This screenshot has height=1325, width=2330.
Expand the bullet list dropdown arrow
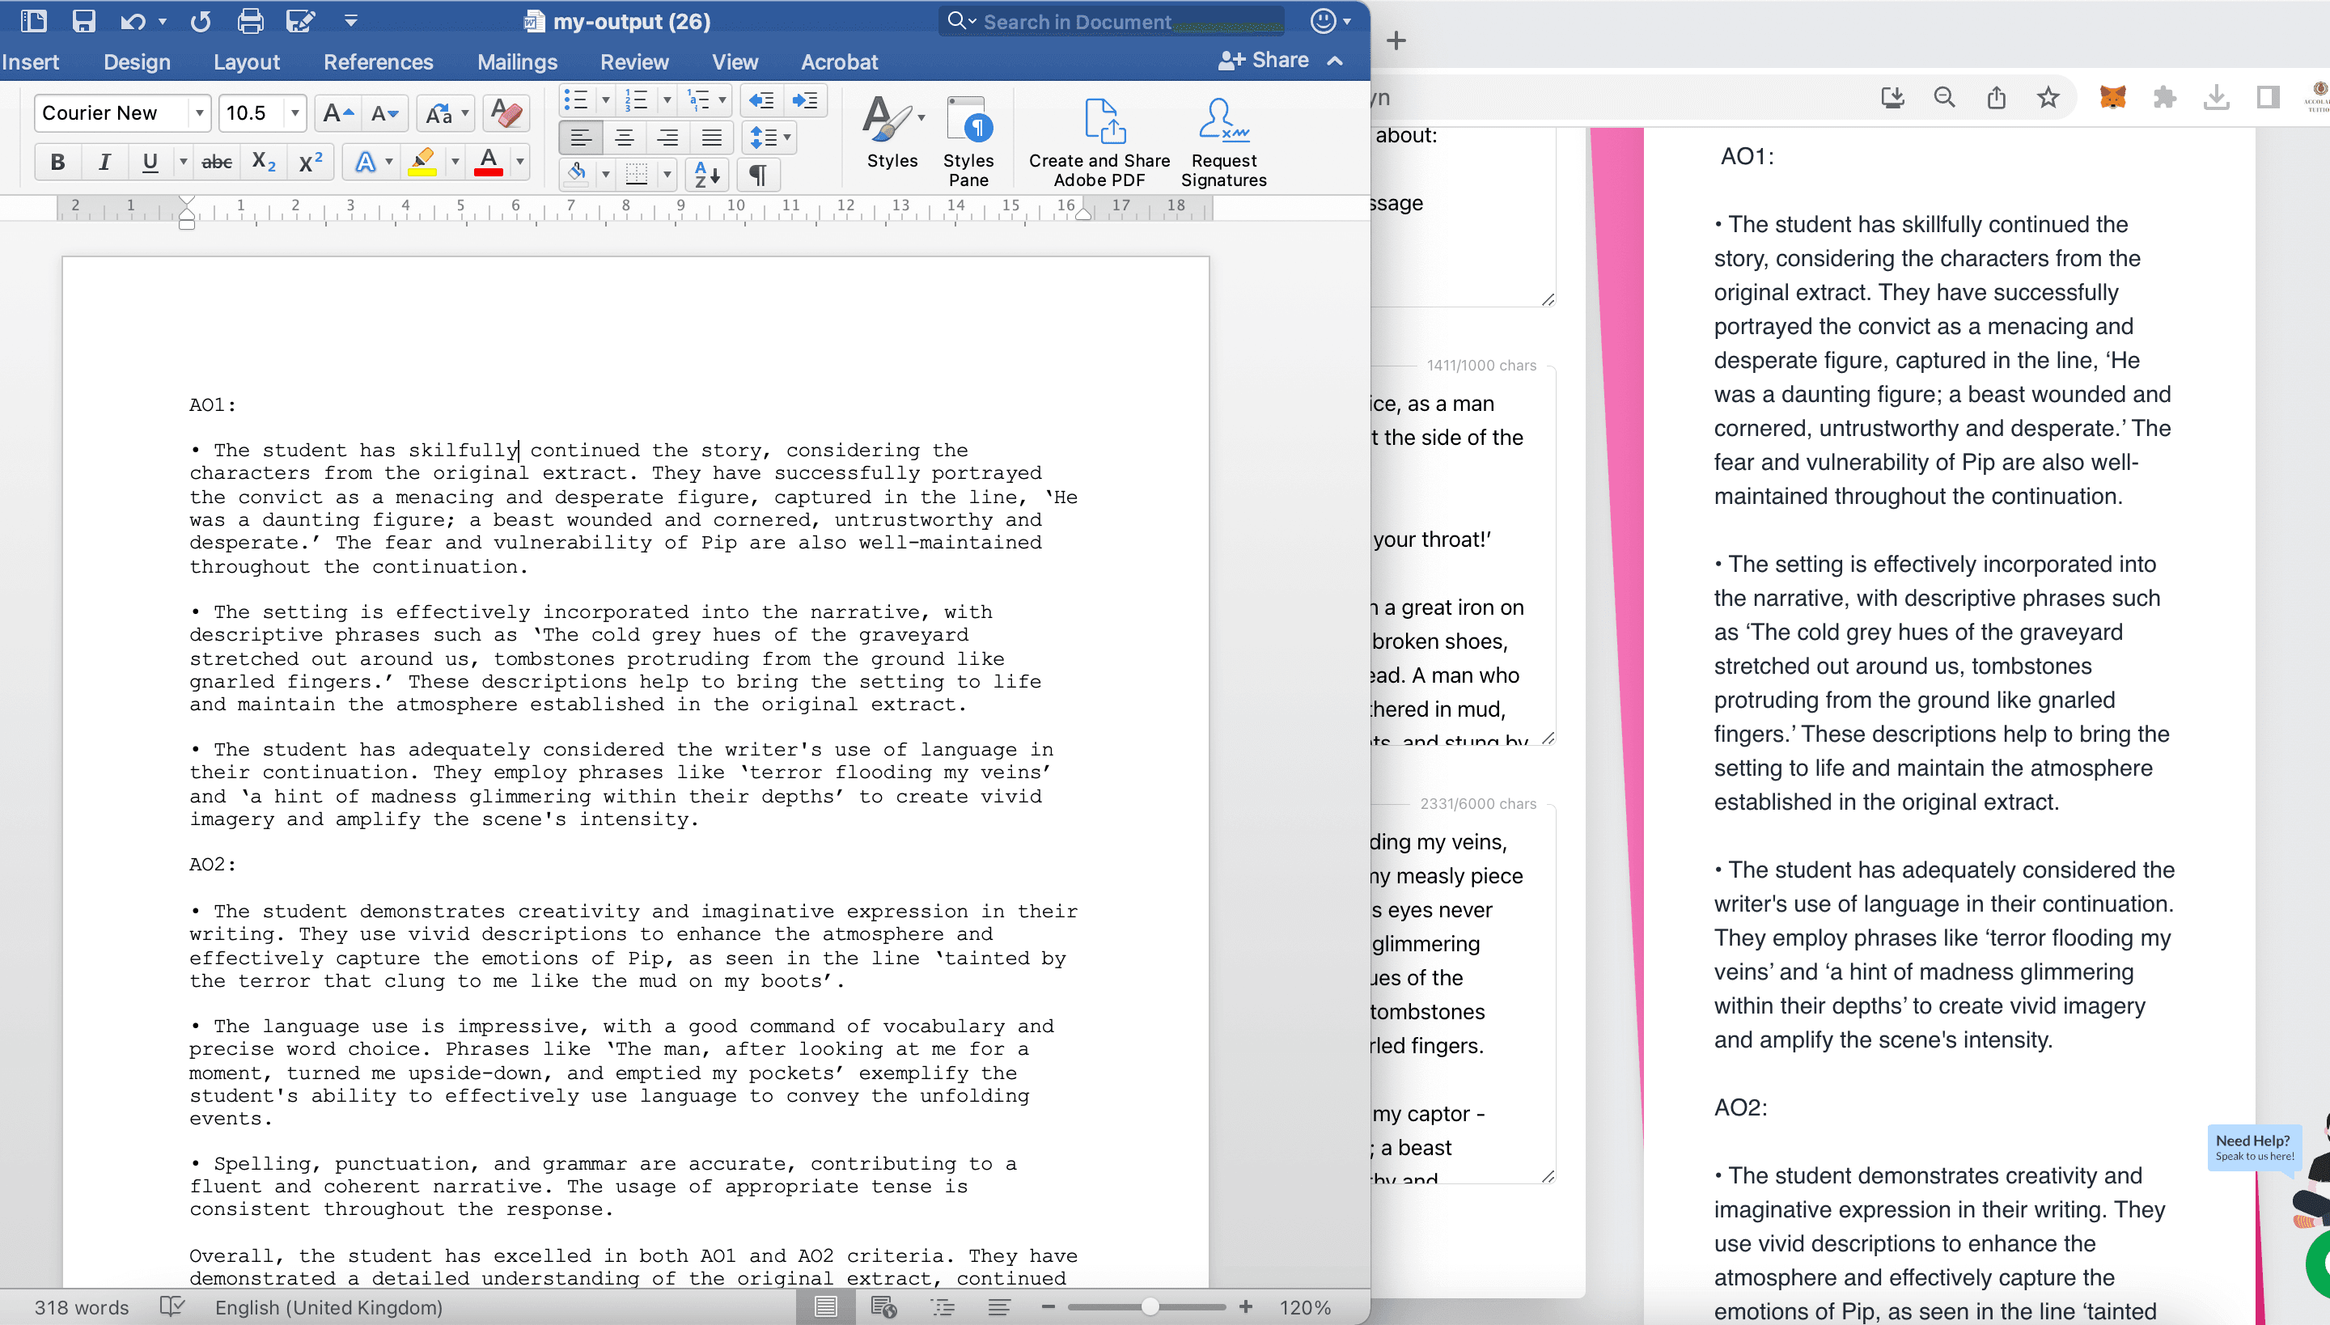[x=605, y=100]
